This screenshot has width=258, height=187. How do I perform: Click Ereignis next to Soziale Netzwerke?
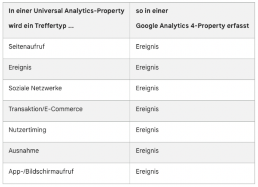147,88
